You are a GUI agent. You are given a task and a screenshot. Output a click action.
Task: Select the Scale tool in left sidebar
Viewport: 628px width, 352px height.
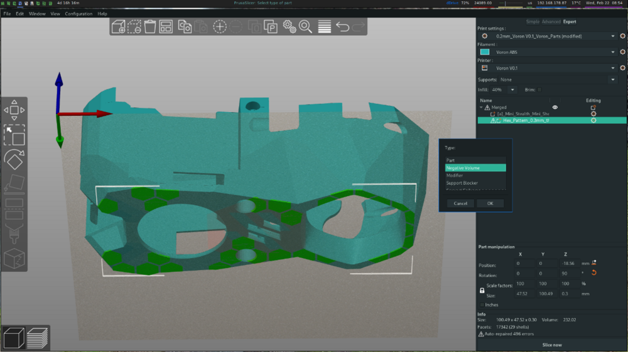coord(14,135)
